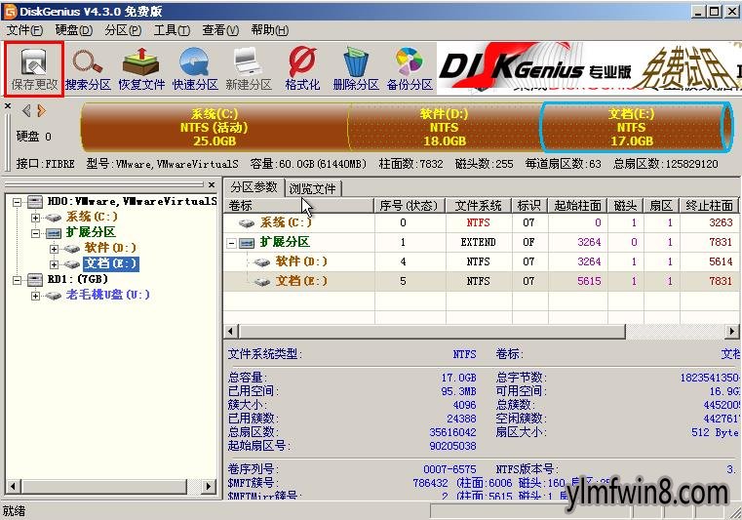Image resolution: width=742 pixels, height=520 pixels.
Task: Collapse the RD1 (7GB) disk node
Action: coord(17,280)
